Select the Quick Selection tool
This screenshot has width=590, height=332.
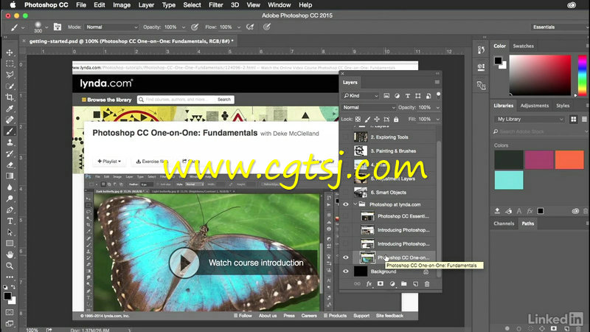point(10,86)
